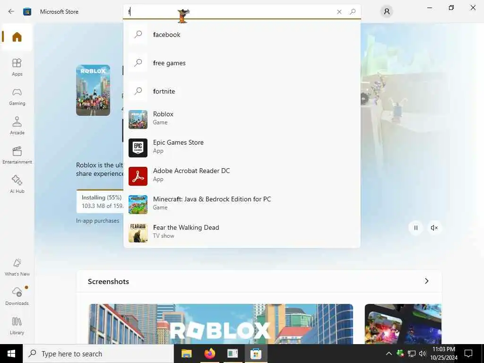Open the user account profile icon
Screen dimensions: 484x363
(387, 12)
